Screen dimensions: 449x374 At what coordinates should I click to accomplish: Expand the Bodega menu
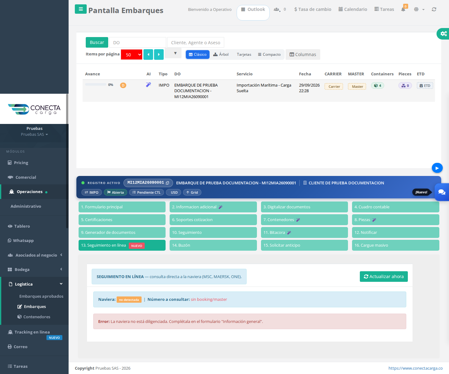point(34,269)
